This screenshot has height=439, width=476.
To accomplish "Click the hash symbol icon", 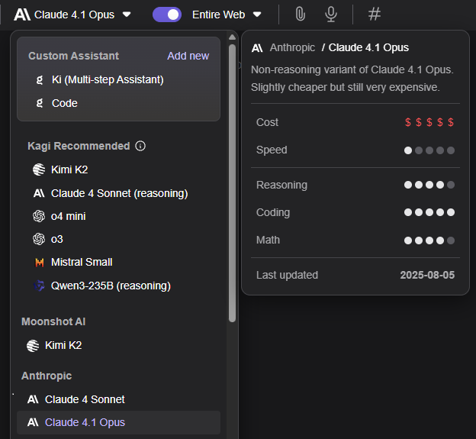I will [x=374, y=14].
